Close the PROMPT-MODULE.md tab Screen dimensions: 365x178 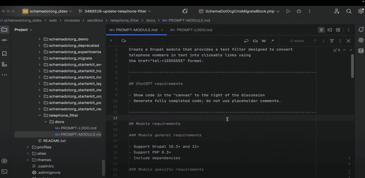coord(162,30)
